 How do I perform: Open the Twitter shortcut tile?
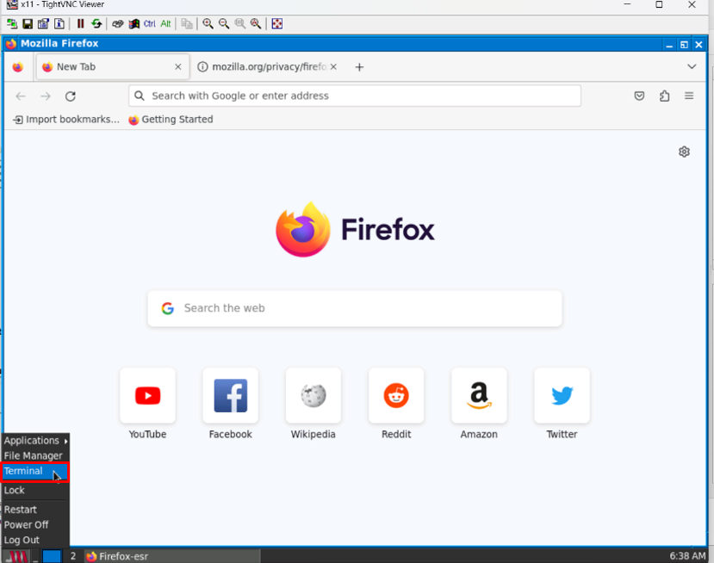click(562, 396)
